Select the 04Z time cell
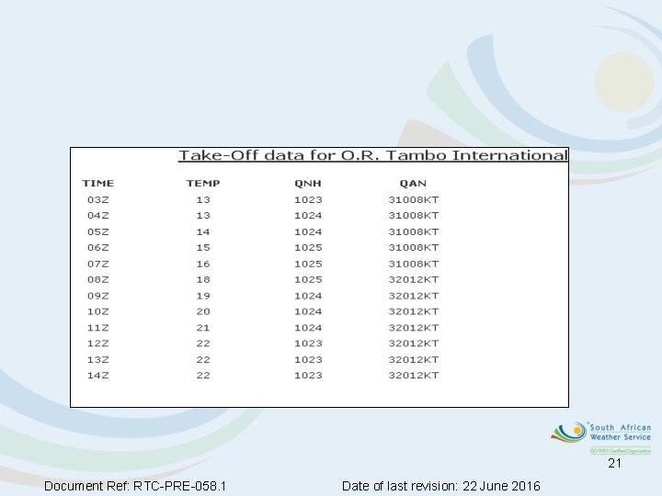The width and height of the screenshot is (662, 496). click(98, 216)
